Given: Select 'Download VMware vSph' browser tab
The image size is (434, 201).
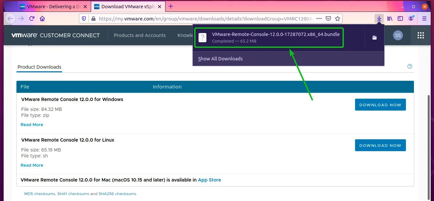Looking at the screenshot, I should click(x=128, y=7).
